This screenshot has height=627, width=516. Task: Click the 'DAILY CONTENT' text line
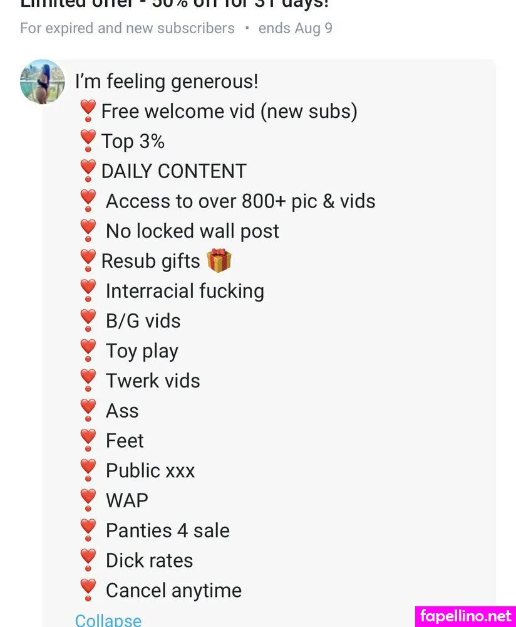pyautogui.click(x=173, y=171)
